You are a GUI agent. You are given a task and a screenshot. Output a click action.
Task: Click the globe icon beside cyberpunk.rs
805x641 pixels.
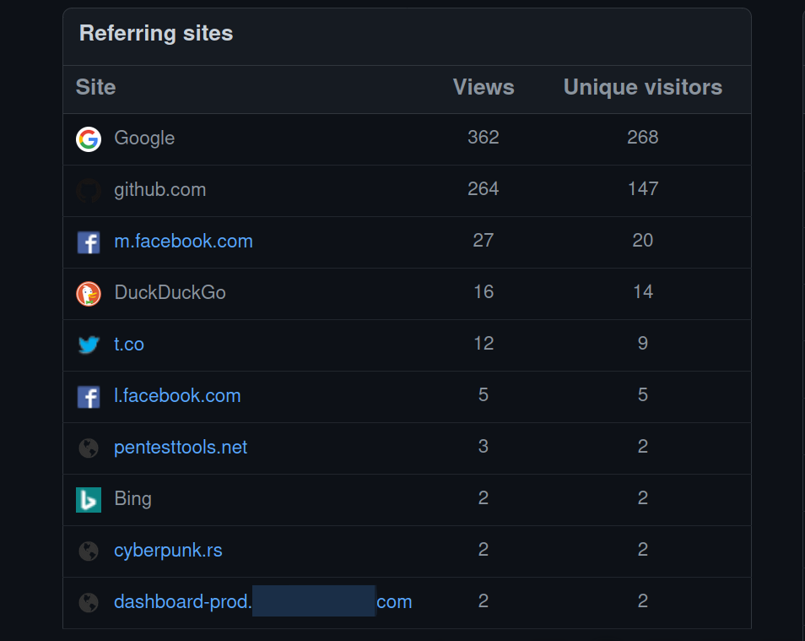pos(89,551)
